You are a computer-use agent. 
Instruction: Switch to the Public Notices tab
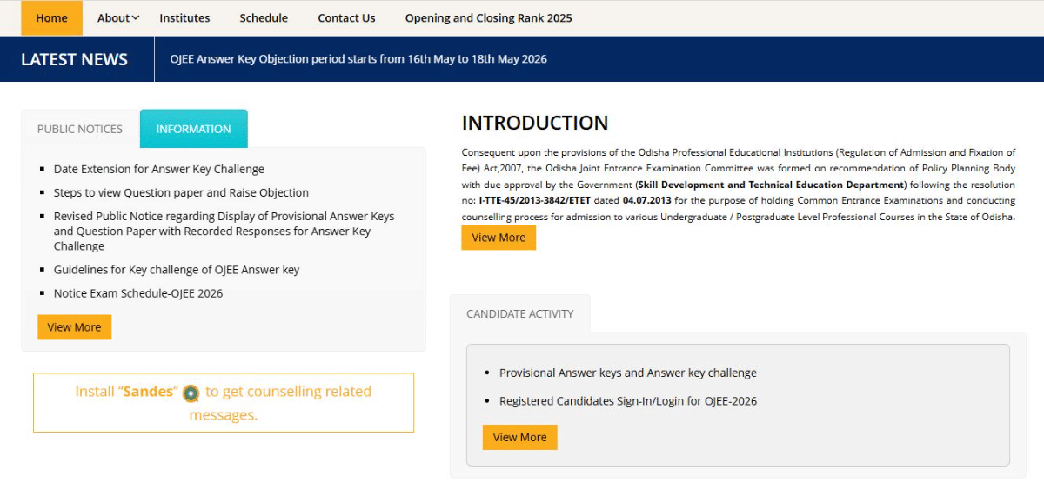pyautogui.click(x=80, y=129)
